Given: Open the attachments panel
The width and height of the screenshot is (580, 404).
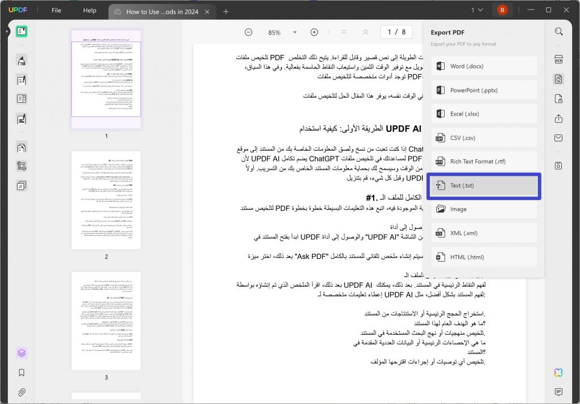Looking at the screenshot, I should 21,392.
